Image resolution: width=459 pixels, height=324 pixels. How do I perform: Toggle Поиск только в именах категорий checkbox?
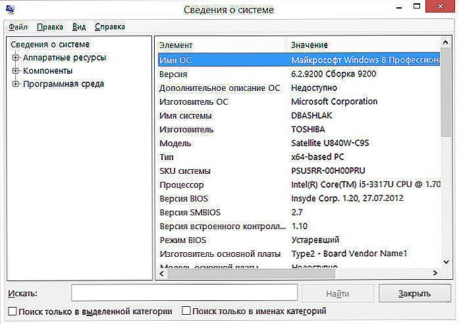pyautogui.click(x=186, y=311)
